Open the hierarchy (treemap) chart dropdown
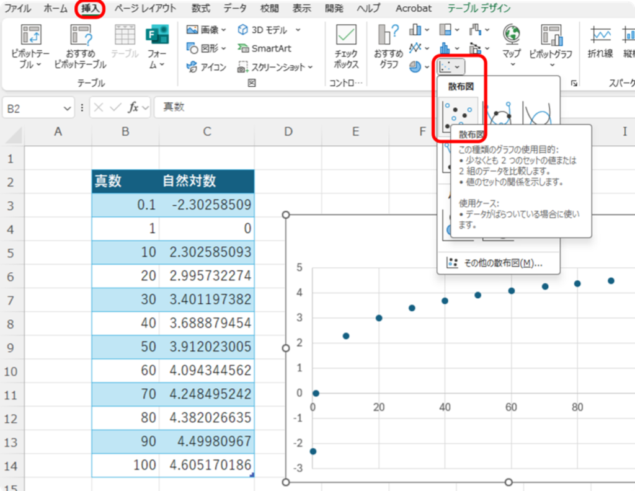The height and width of the screenshot is (491, 635). (x=449, y=30)
